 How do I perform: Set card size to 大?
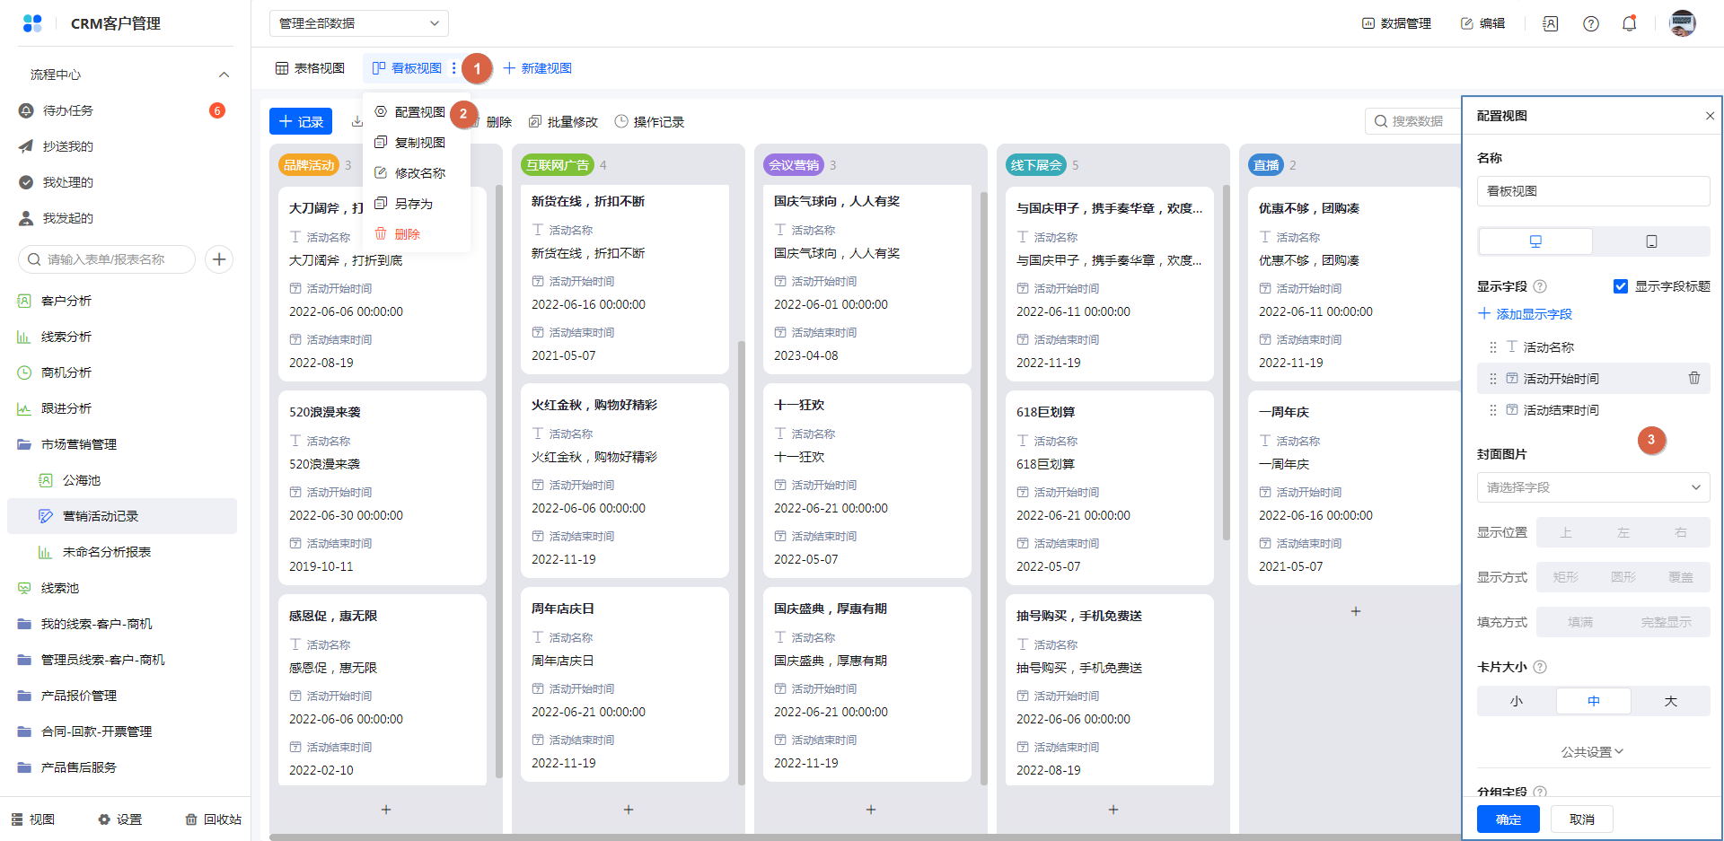1670,701
